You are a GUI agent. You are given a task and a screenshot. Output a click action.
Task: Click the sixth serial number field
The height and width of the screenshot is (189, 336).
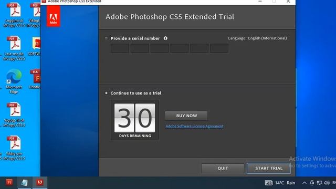point(219,48)
